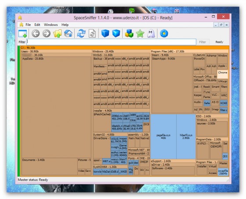This screenshot has width=246, height=199.
Task: Click the right blue cube (more detail) icon
Action: (116, 33)
